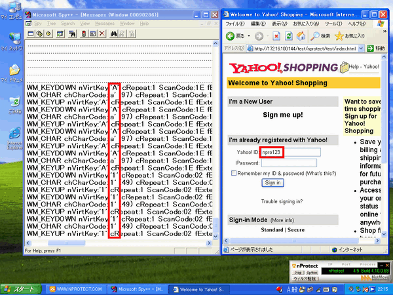Click the Trouble signing in? link
The width and height of the screenshot is (393, 295).
click(282, 202)
